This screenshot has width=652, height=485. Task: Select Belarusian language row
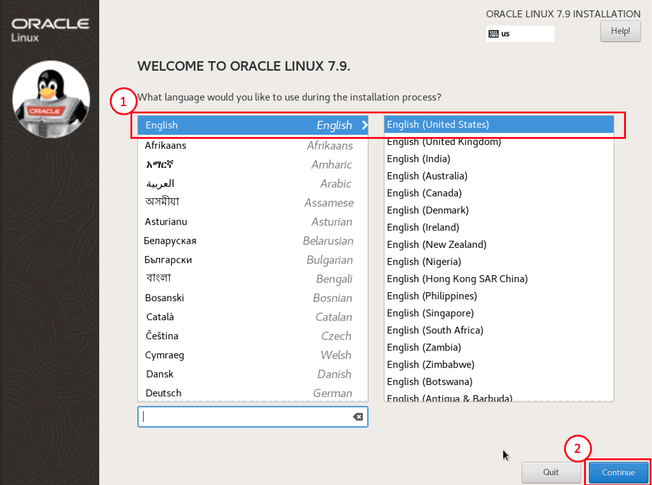click(x=253, y=241)
